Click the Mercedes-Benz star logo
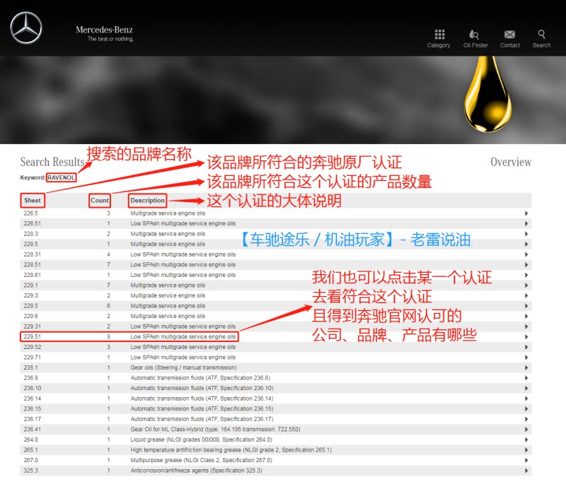This screenshot has height=501, width=566. (26, 28)
